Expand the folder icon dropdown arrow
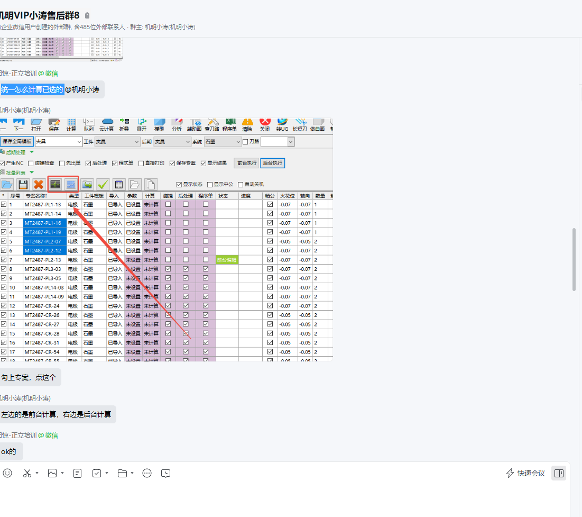The image size is (582, 517). pyautogui.click(x=132, y=473)
